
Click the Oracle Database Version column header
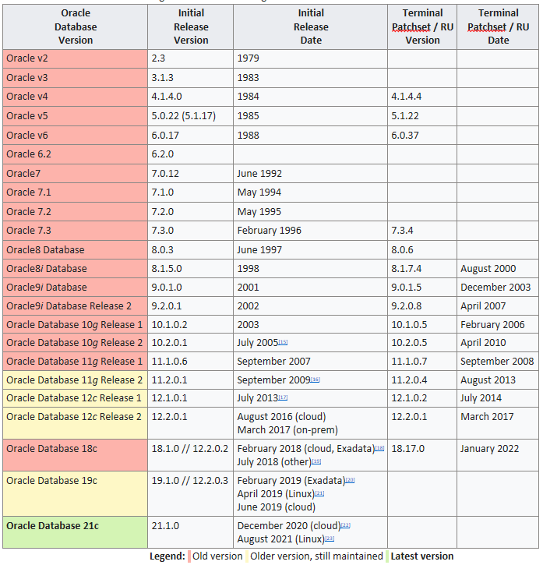tap(76, 26)
